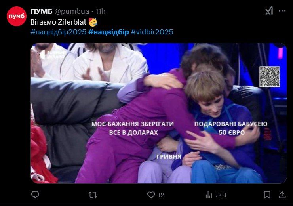The image size is (293, 206).
Task: Click the QR code in the image
Action: [x=270, y=76]
